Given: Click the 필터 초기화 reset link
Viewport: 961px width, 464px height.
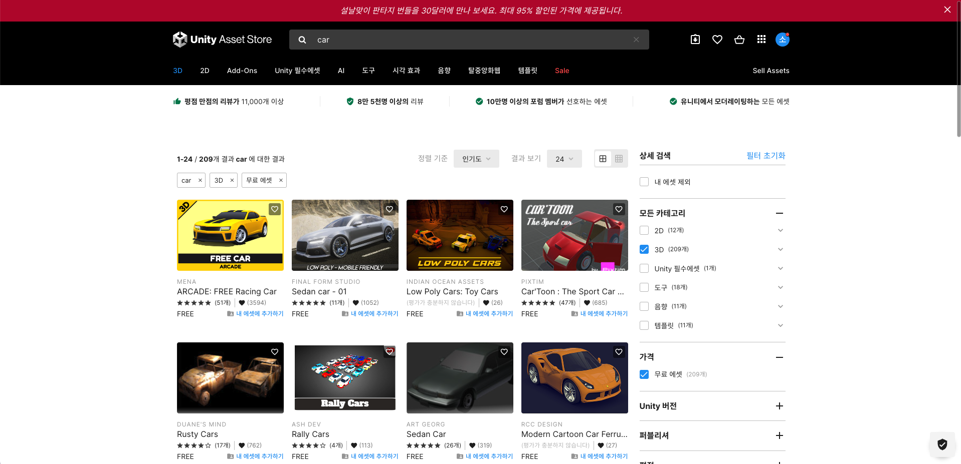Looking at the screenshot, I should (765, 156).
